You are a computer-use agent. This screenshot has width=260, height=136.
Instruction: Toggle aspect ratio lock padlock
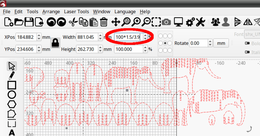pos(55,43)
